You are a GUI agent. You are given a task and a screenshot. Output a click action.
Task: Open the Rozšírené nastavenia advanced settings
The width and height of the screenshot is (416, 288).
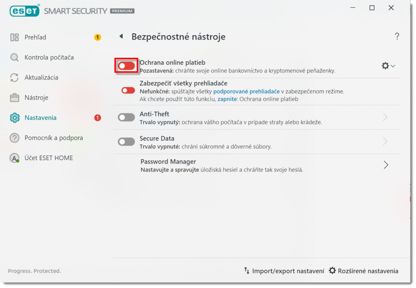[x=363, y=271]
